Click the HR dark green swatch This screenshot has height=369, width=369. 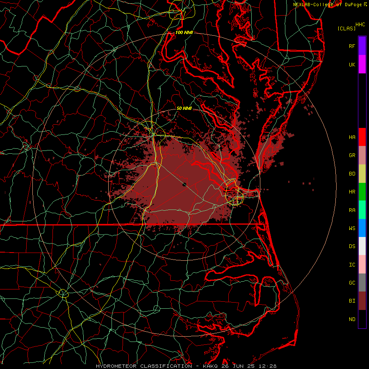point(362,192)
